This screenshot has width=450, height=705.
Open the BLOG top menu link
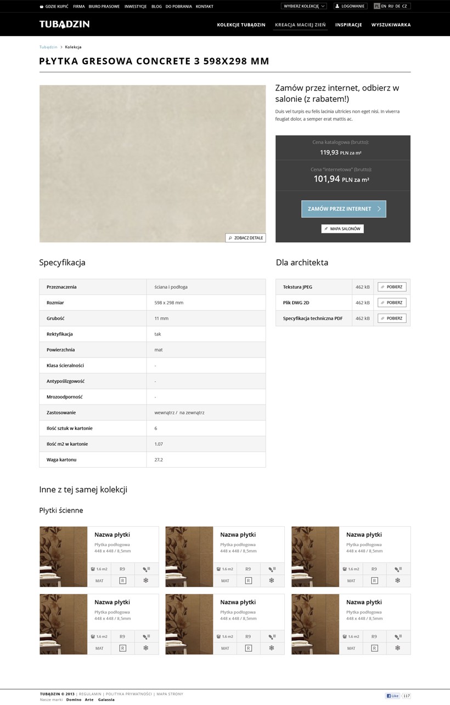coord(156,6)
